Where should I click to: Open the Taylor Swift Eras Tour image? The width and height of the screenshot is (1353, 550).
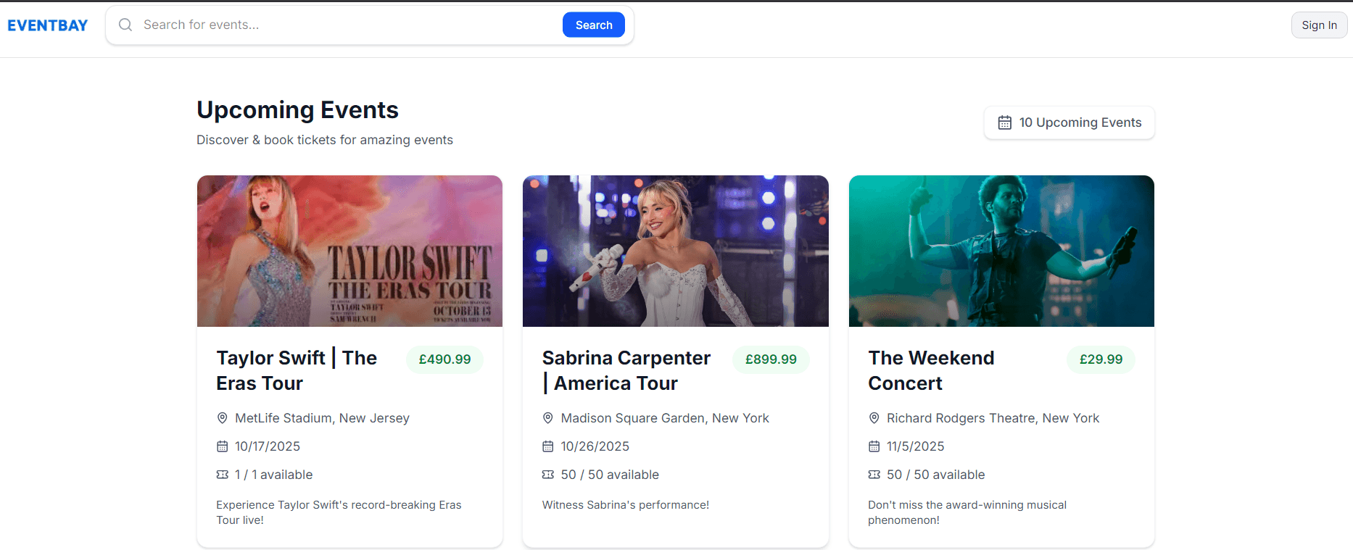tap(349, 251)
